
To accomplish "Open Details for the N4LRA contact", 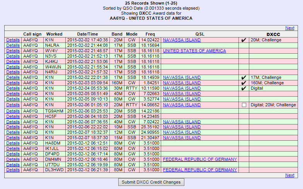I will pos(13,45).
